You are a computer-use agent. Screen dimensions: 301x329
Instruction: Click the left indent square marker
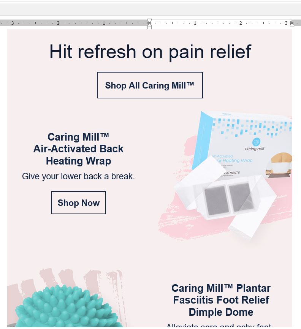click(x=149, y=27)
